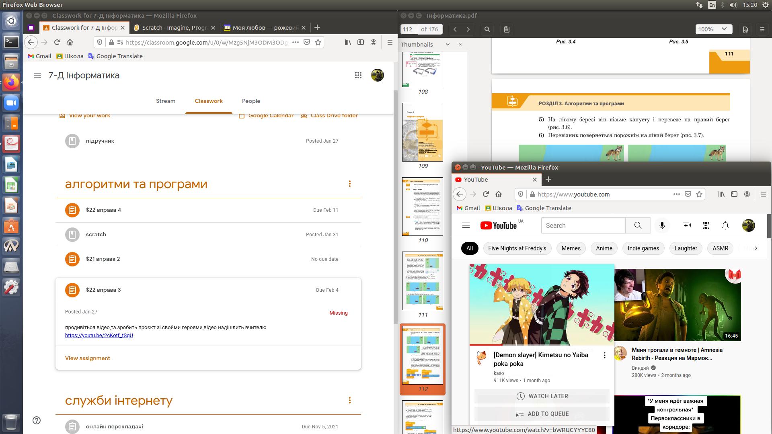Click PDF viewer search magnifier icon
Screen dimensions: 772x434
coord(487,29)
